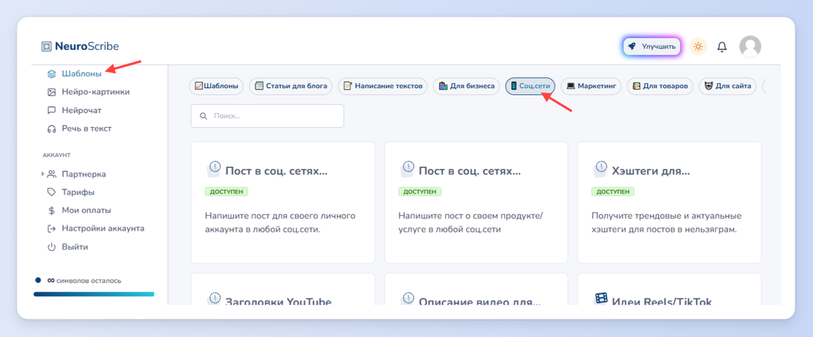This screenshot has width=813, height=337.
Task: Click the rocket icon in Улучшить button
Action: click(x=632, y=46)
